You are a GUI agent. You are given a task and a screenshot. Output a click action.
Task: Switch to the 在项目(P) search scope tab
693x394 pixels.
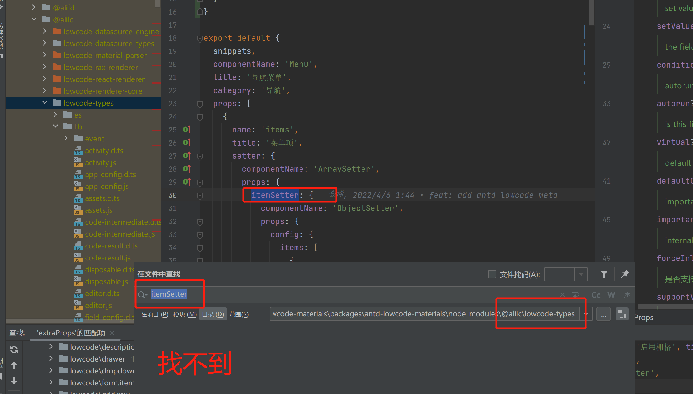click(x=154, y=314)
